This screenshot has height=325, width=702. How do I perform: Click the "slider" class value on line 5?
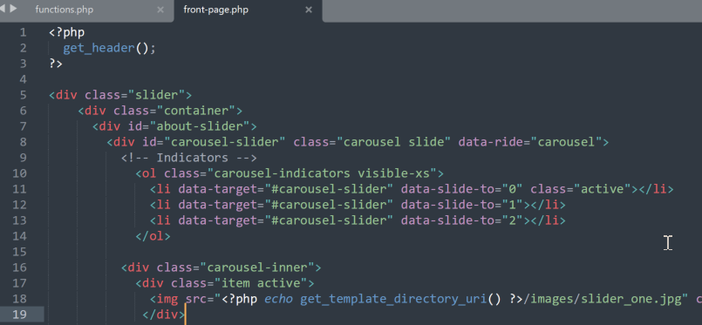pos(157,95)
